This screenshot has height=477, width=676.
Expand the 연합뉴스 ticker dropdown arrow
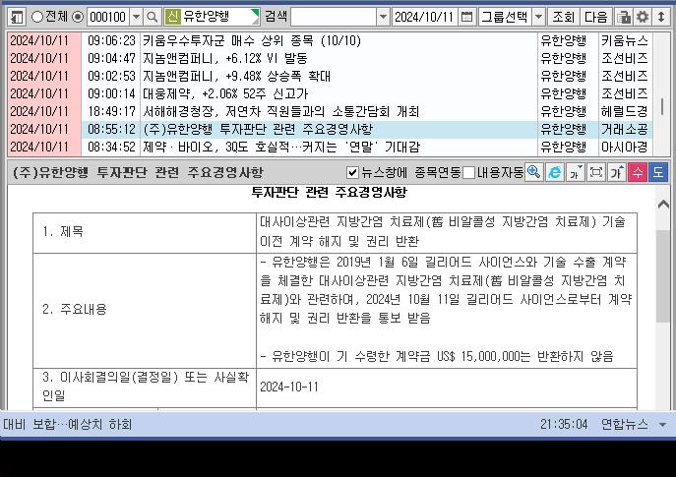coord(663,425)
